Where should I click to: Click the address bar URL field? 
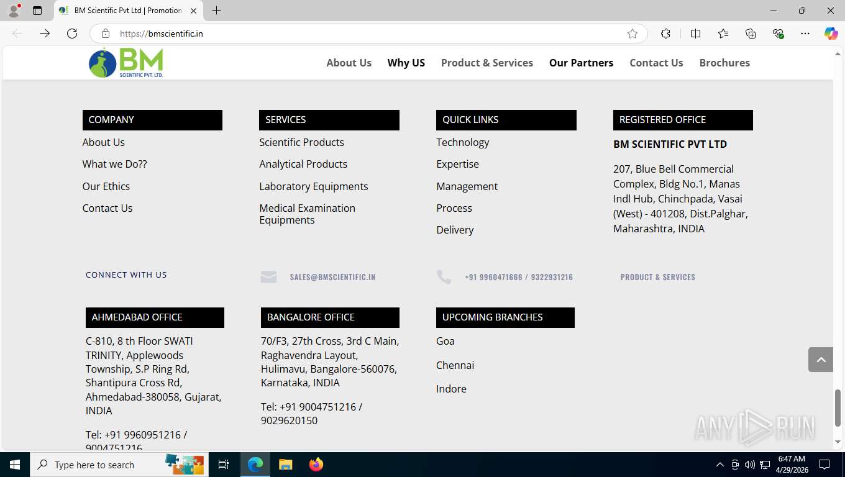point(369,34)
